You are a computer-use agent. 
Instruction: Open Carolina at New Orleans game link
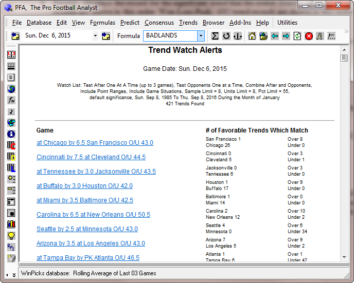tap(93, 215)
